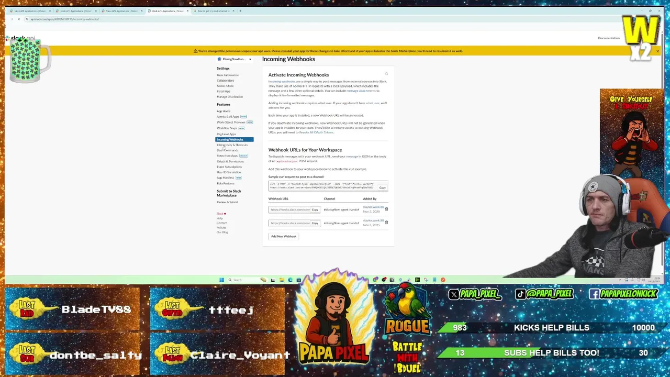Open Org Level Apps page
This screenshot has width=670, height=377.
coord(226,134)
